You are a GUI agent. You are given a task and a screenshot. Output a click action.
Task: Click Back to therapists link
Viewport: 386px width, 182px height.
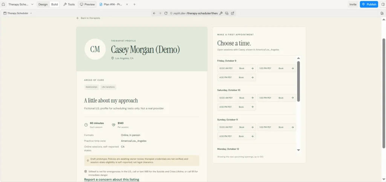[88, 18]
